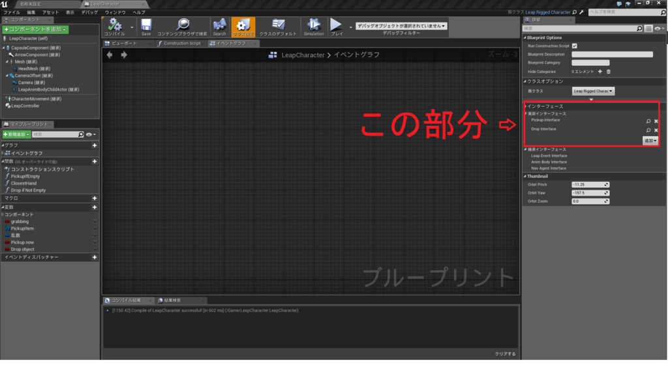This screenshot has height=371, width=668.
Task: Open the debug object filter dropdown
Action: pos(401,26)
